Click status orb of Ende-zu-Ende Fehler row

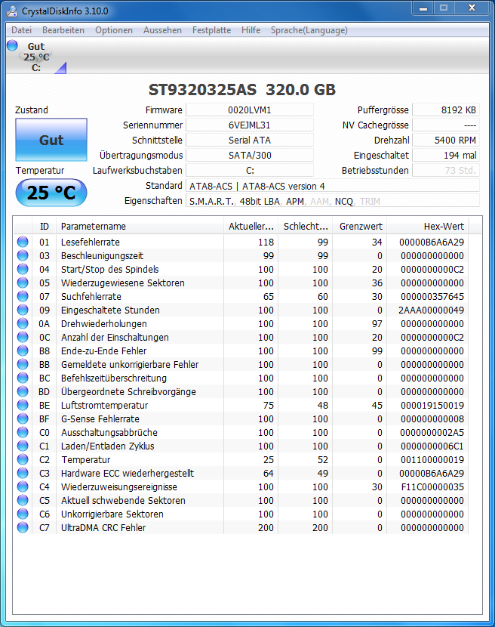pos(23,351)
